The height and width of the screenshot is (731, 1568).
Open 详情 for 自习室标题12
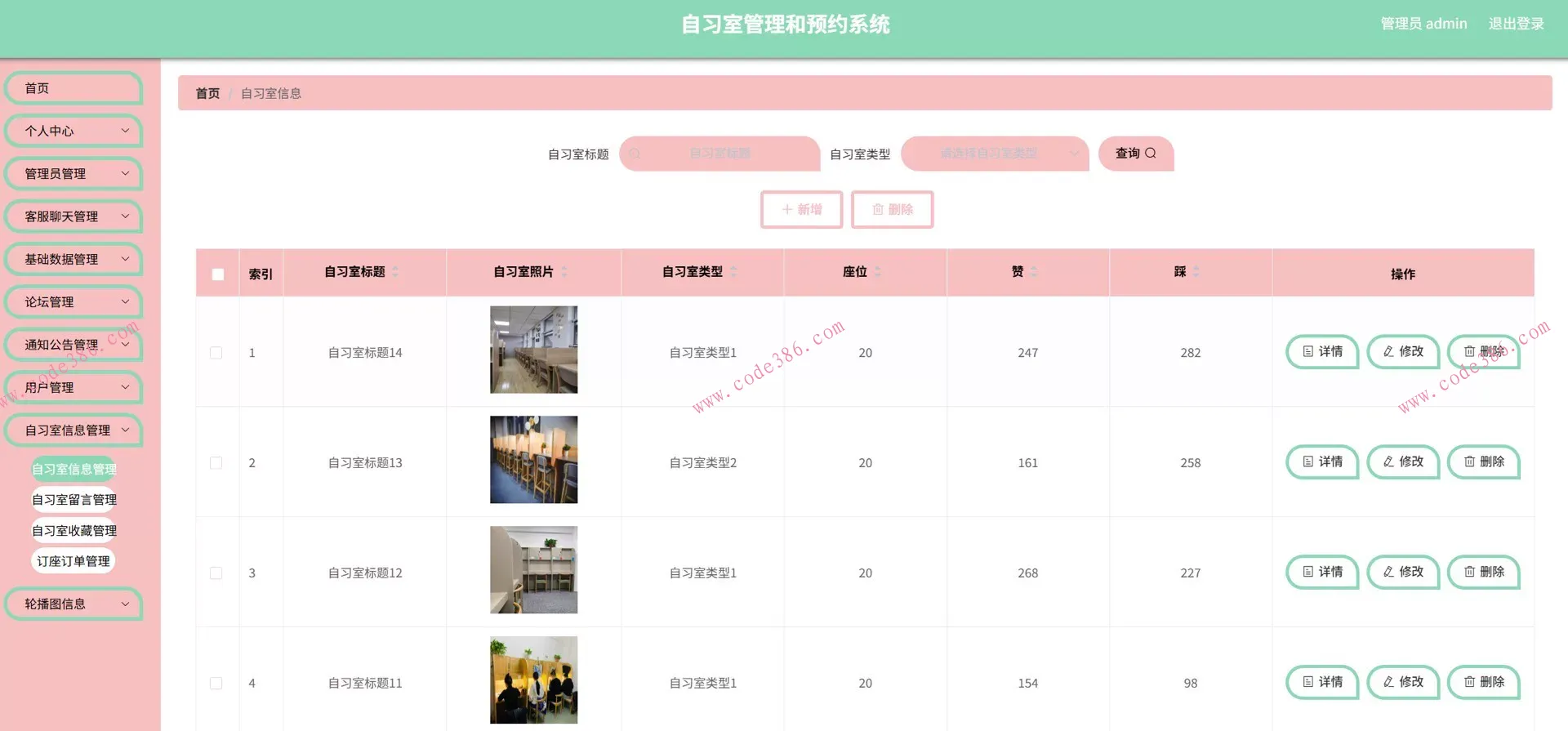pos(1322,573)
